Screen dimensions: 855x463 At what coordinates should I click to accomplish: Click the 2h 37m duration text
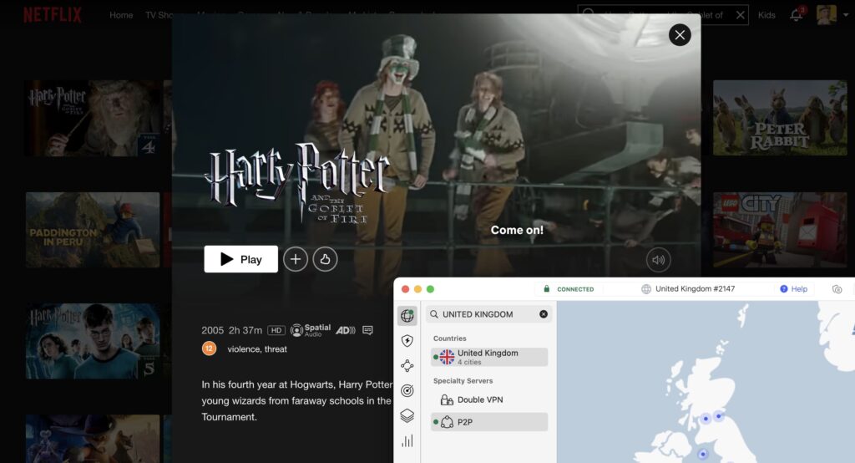coord(245,330)
